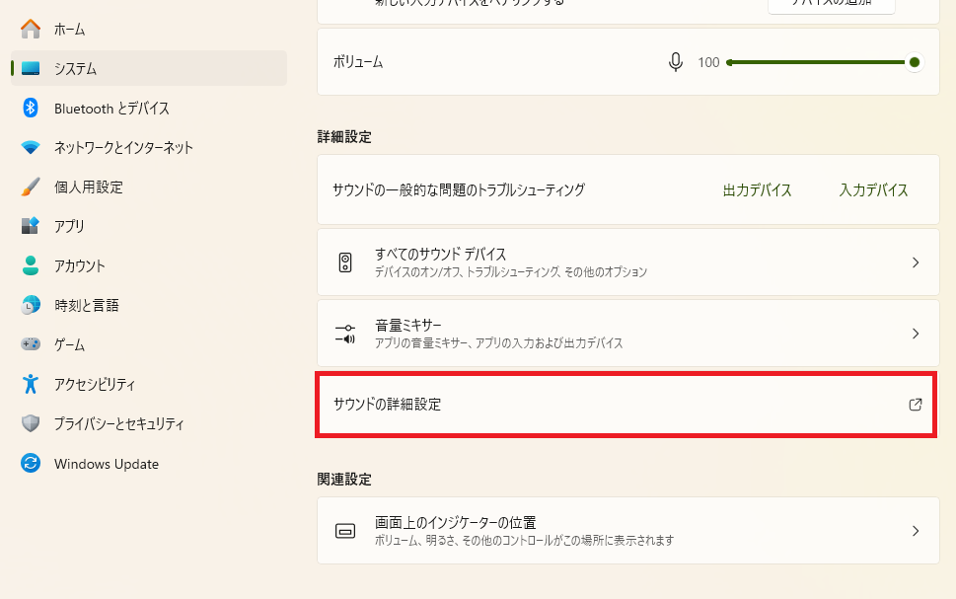Expand 音量ミキサー chevron arrow

[x=916, y=333]
